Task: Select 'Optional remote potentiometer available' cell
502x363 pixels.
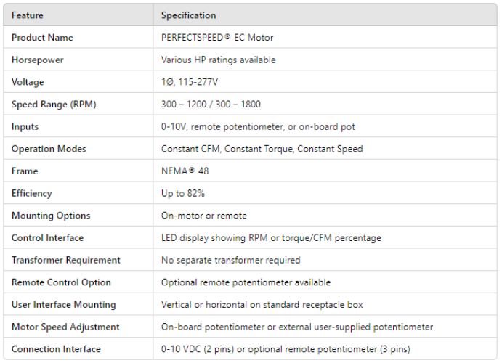Action: click(x=246, y=282)
